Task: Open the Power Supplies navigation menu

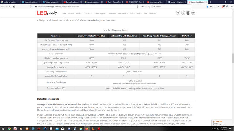Action: [100, 13]
